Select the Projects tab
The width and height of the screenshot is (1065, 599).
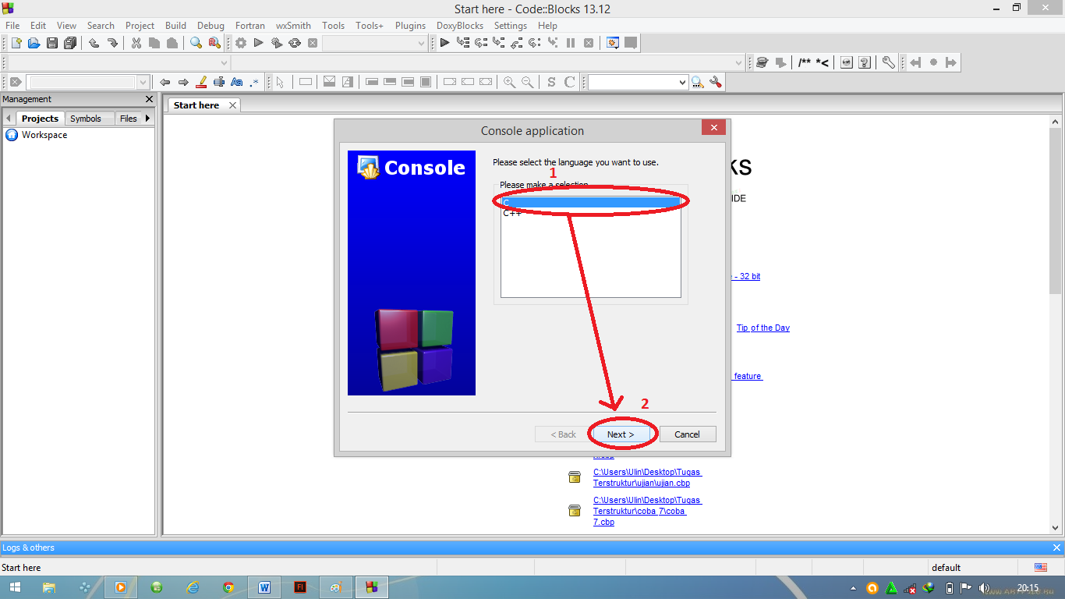[x=40, y=119]
